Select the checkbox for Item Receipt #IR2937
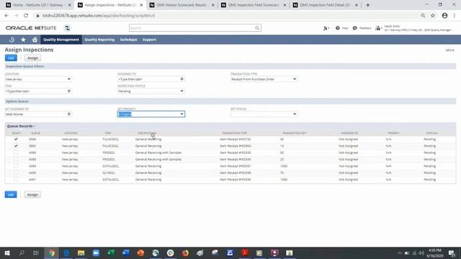The image size is (461, 259). [16, 166]
